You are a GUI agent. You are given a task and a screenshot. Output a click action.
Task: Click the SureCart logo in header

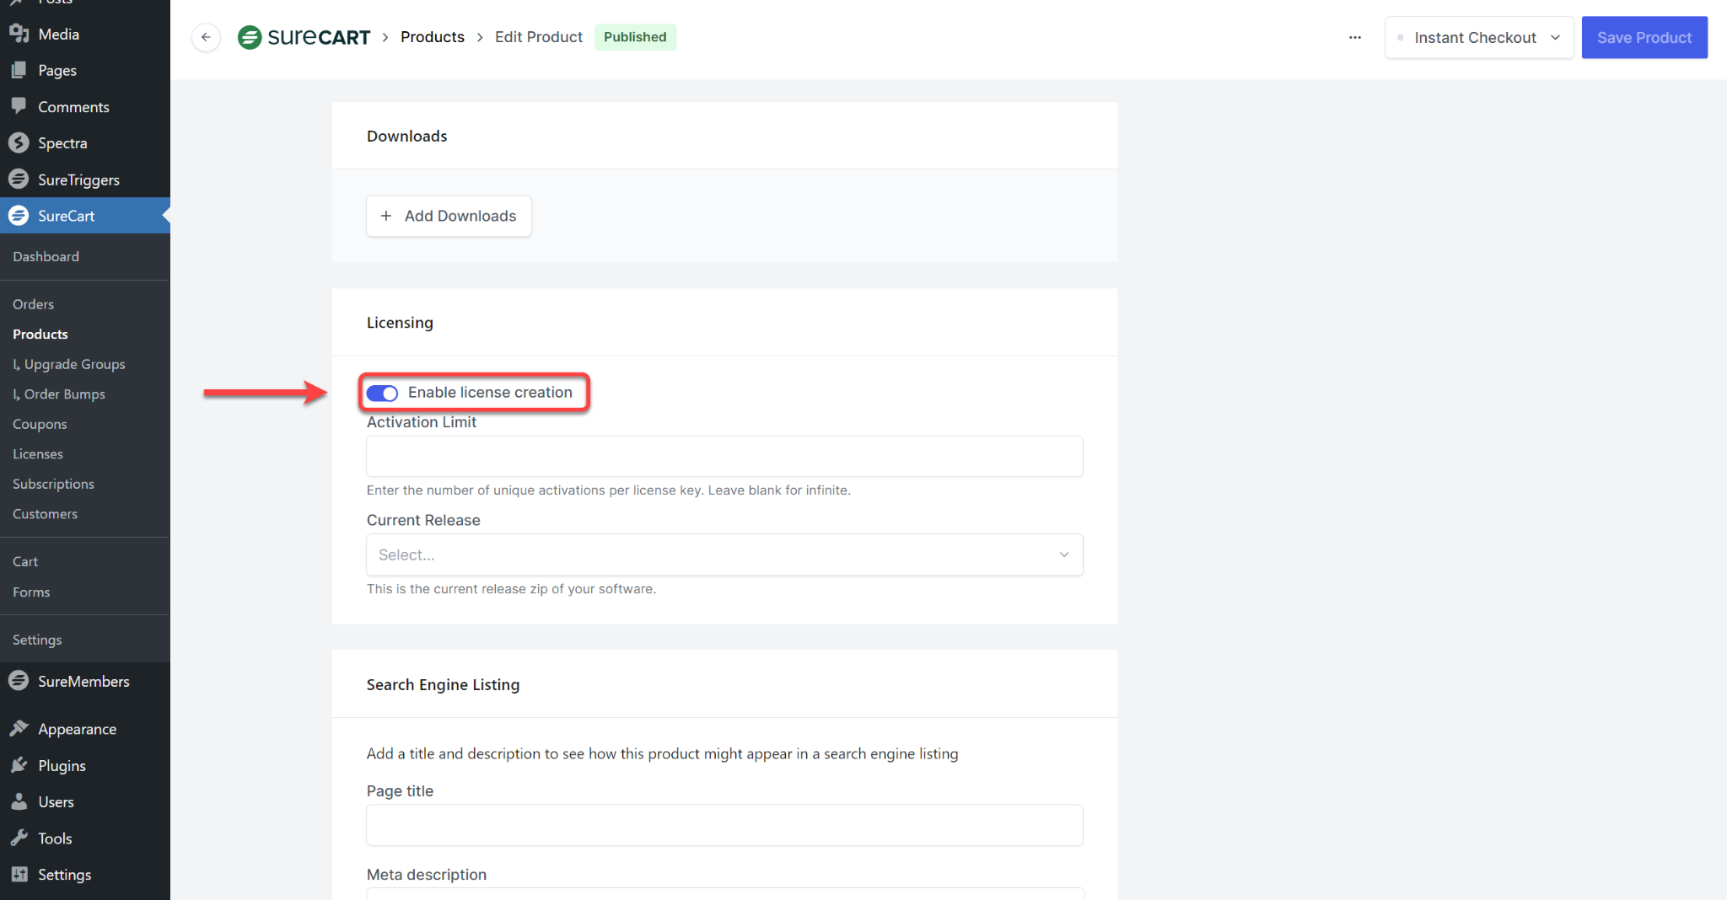coord(304,37)
